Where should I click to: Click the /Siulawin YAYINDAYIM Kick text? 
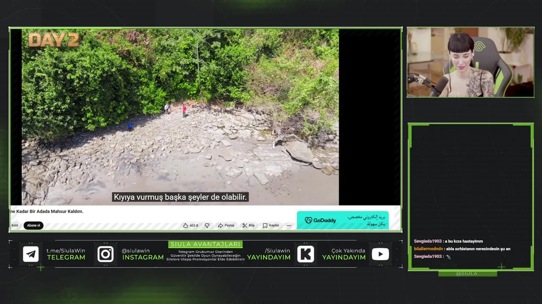[269, 254]
